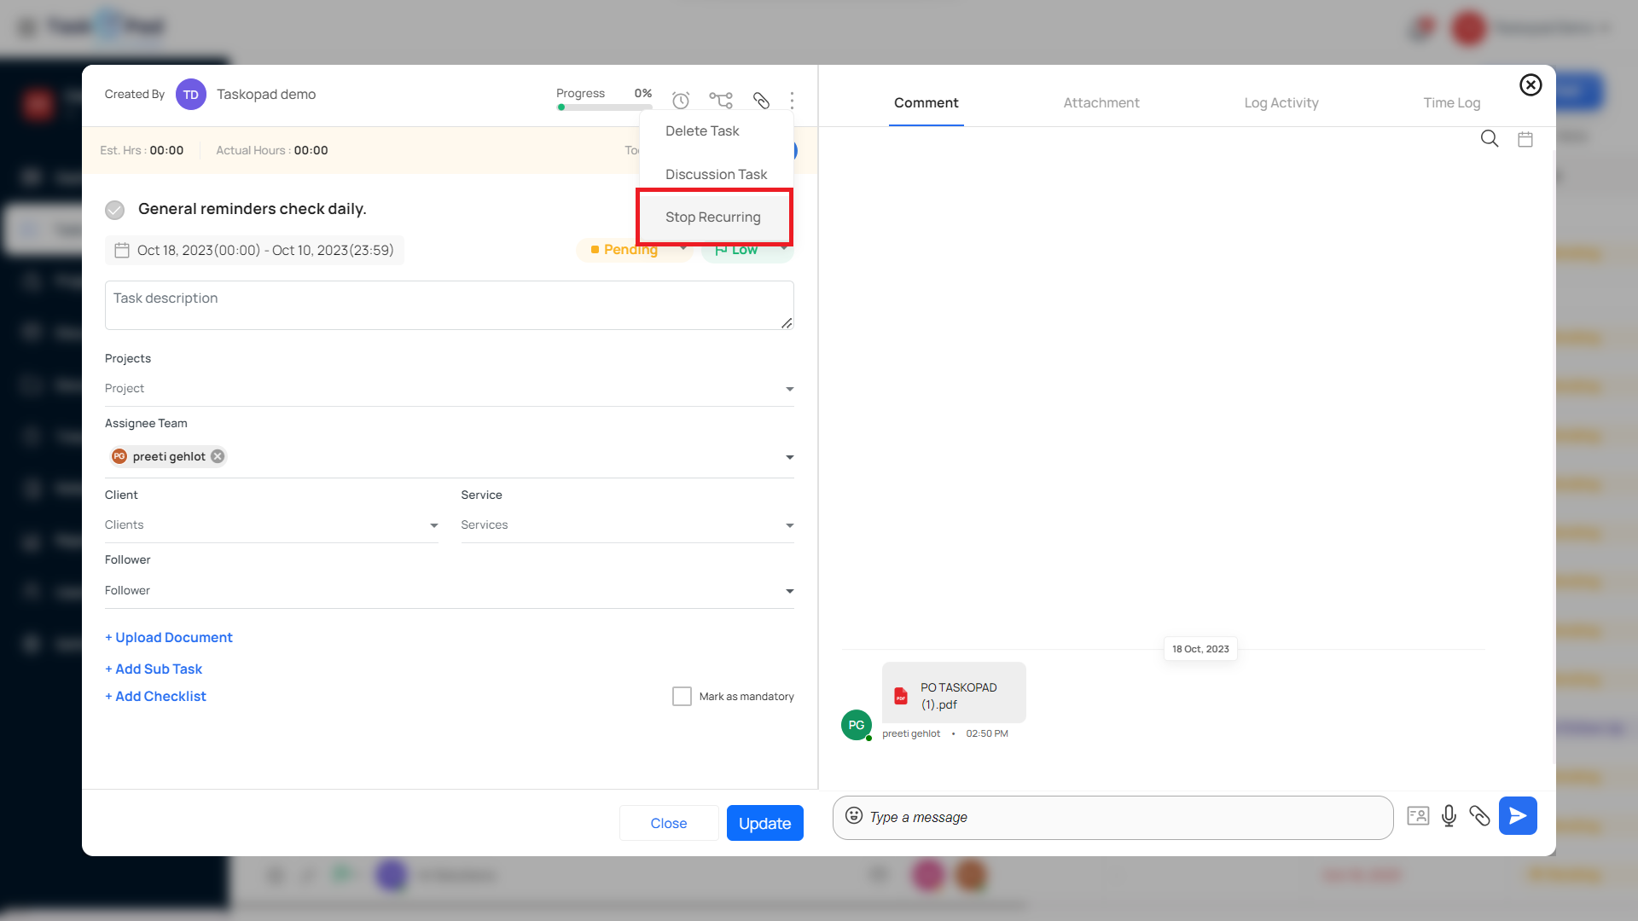Click the attachment paperclip icon in task header
This screenshot has width=1638, height=921.
coord(761,101)
